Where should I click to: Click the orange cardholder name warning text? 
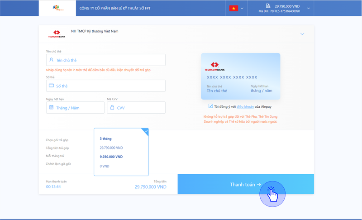(98, 70)
